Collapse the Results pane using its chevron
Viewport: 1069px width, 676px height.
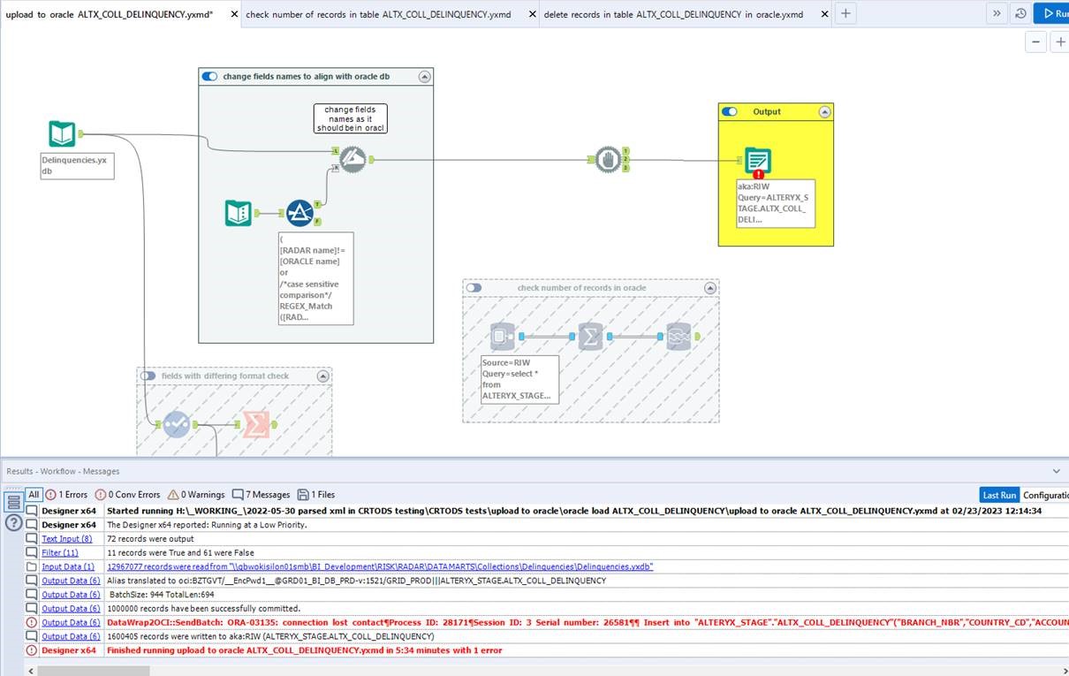pos(1056,471)
